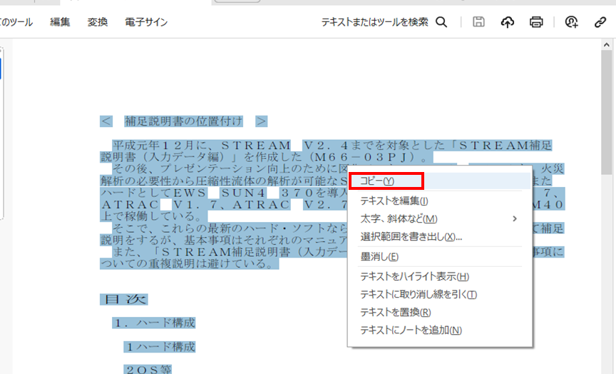Click the cloud upload icon
The height and width of the screenshot is (374, 616).
point(507,22)
